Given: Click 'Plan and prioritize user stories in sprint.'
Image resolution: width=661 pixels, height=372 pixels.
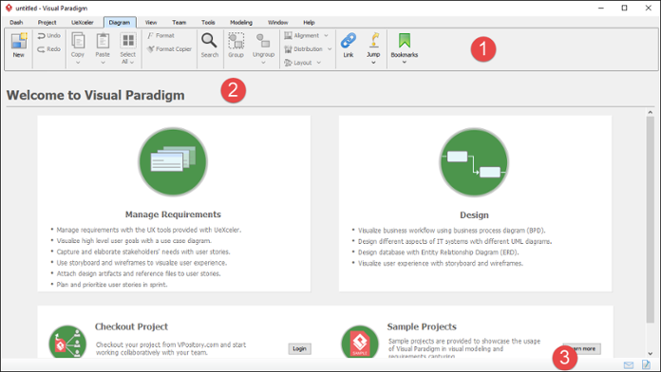Looking at the screenshot, I should click(112, 285).
